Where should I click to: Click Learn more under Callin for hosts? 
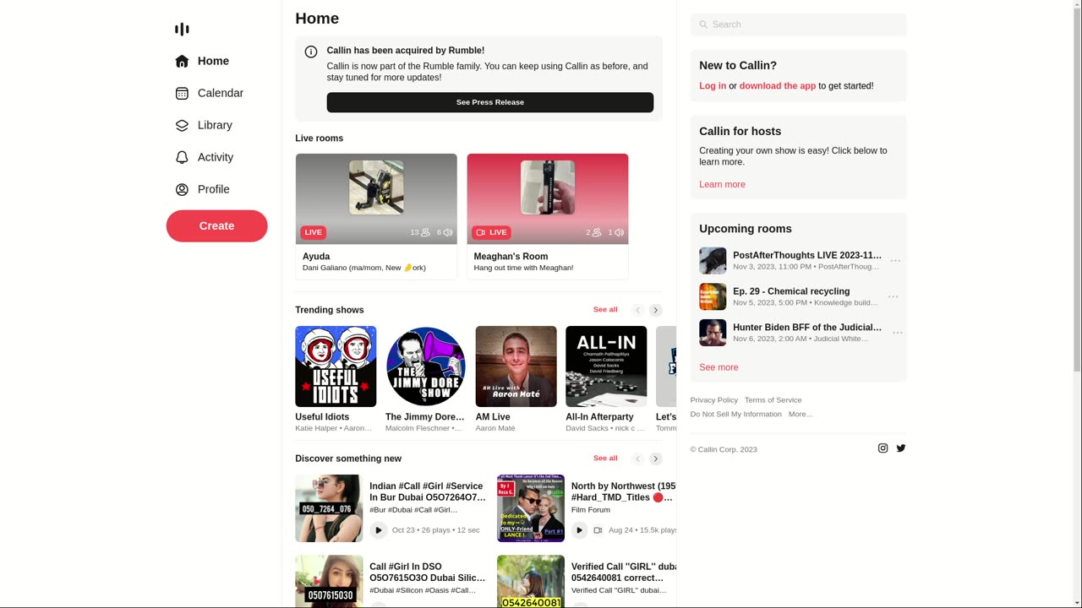pyautogui.click(x=722, y=185)
